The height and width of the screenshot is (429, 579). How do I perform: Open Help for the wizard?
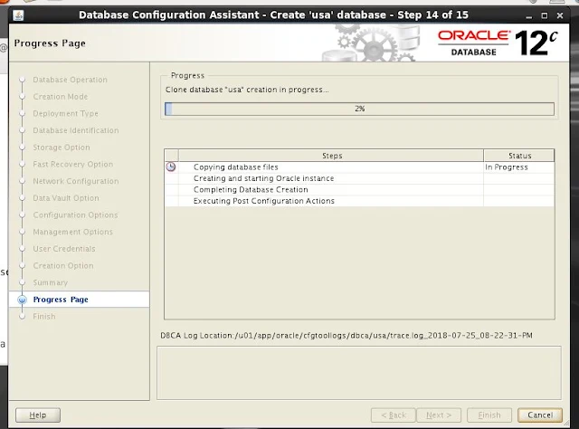[x=38, y=415]
